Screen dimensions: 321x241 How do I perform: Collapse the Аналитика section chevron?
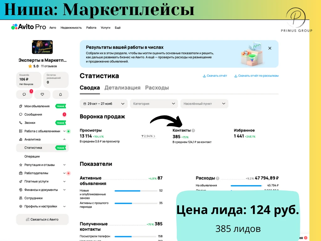pyautogui.click(x=64, y=139)
